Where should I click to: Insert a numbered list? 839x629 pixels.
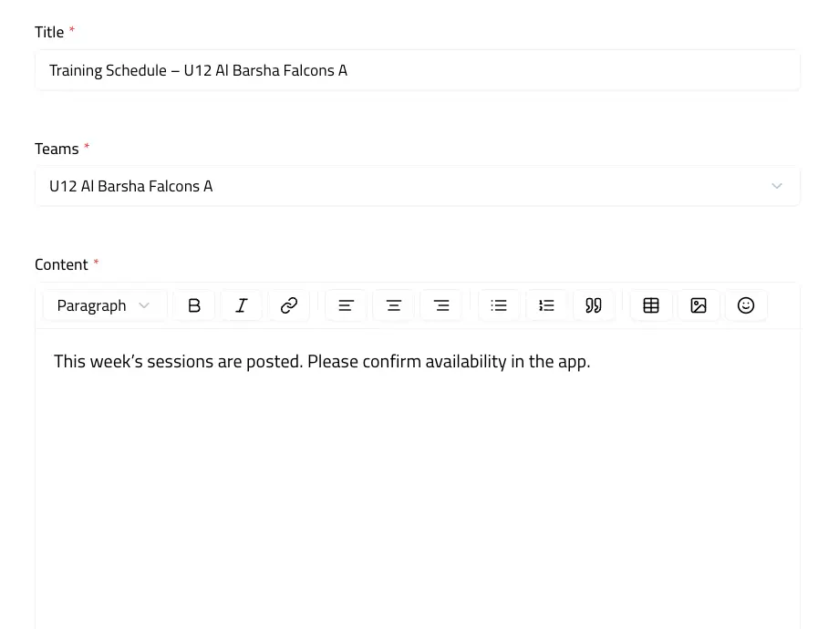546,305
